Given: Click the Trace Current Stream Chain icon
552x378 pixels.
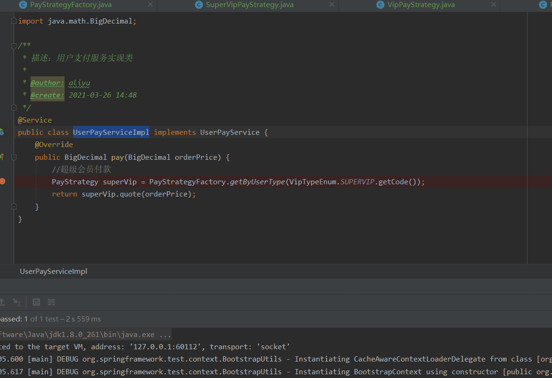Looking at the screenshot, I should coord(51,302).
